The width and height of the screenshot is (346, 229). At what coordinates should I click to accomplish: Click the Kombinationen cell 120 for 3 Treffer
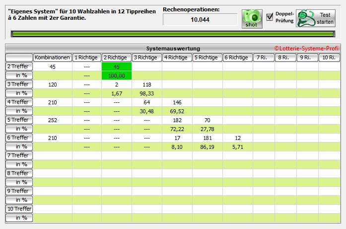click(x=53, y=85)
